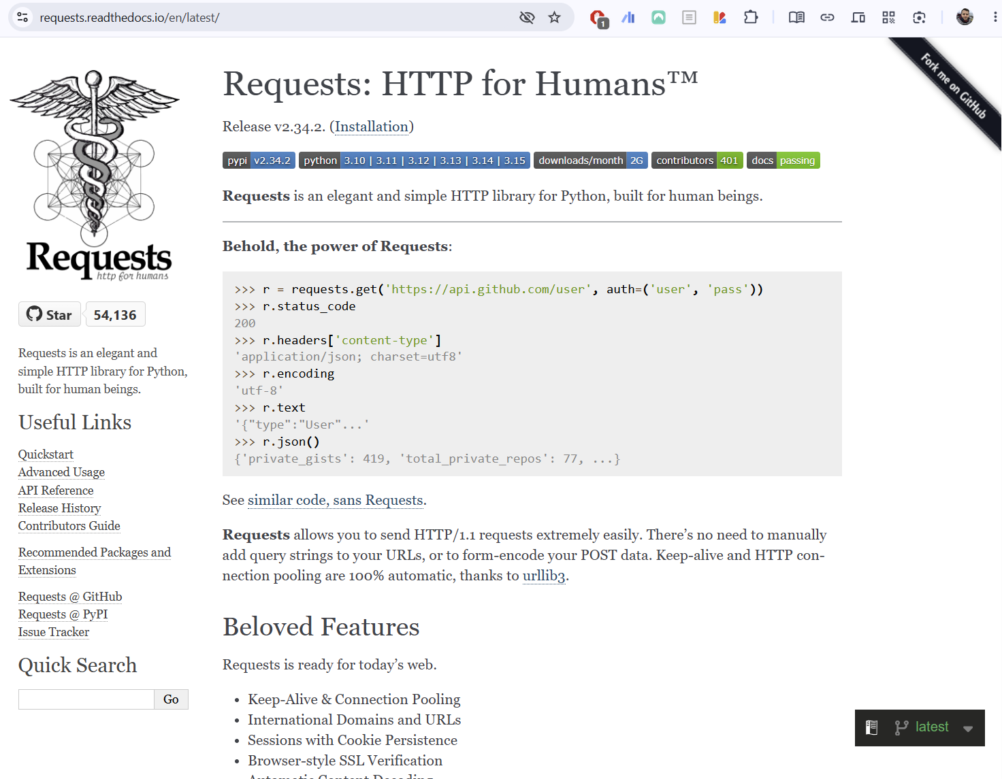Click 'Browser-style SSL Verification' bullet
The height and width of the screenshot is (779, 1002).
[345, 761]
